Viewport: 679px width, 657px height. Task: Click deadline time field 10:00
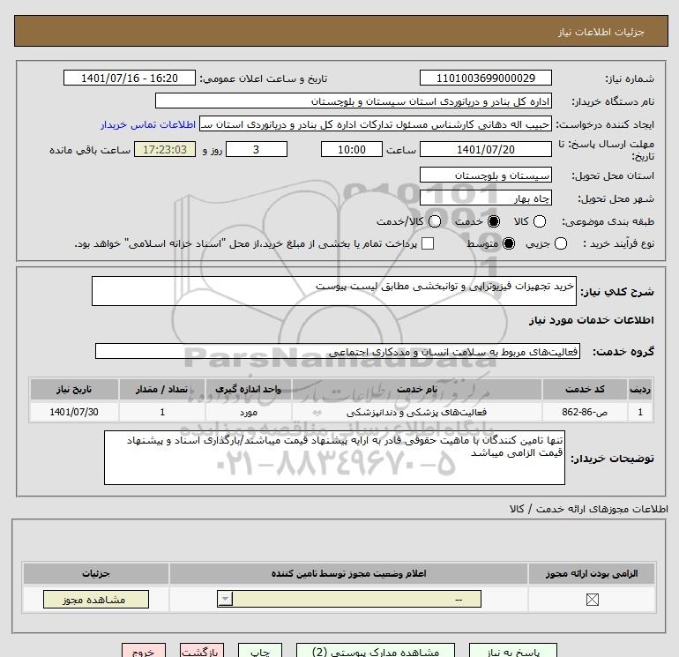pyautogui.click(x=352, y=149)
